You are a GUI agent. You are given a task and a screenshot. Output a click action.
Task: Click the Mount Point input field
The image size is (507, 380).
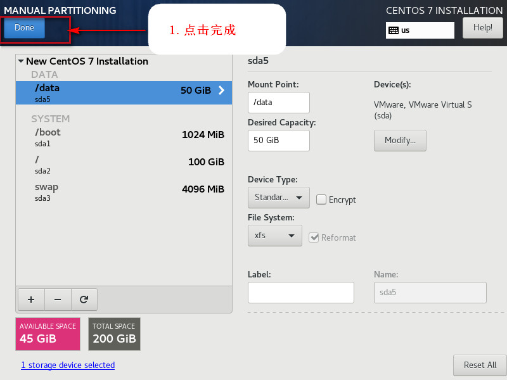(x=279, y=103)
